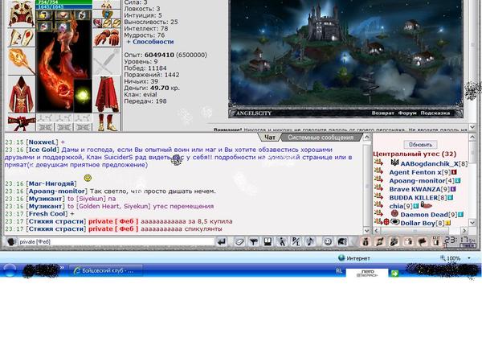Click the 'Интернет' security zone indicator
This screenshot has height=362, width=482.
pyautogui.click(x=353, y=258)
